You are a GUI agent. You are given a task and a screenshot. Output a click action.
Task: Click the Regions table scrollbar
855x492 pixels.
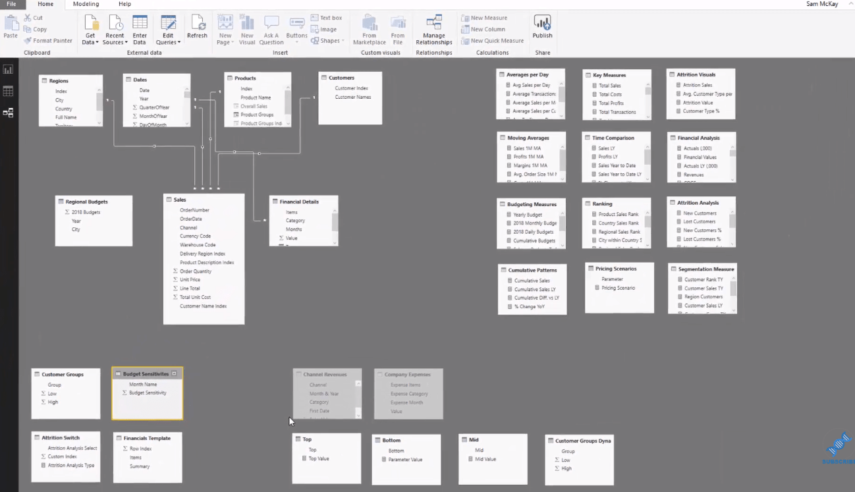pyautogui.click(x=99, y=101)
